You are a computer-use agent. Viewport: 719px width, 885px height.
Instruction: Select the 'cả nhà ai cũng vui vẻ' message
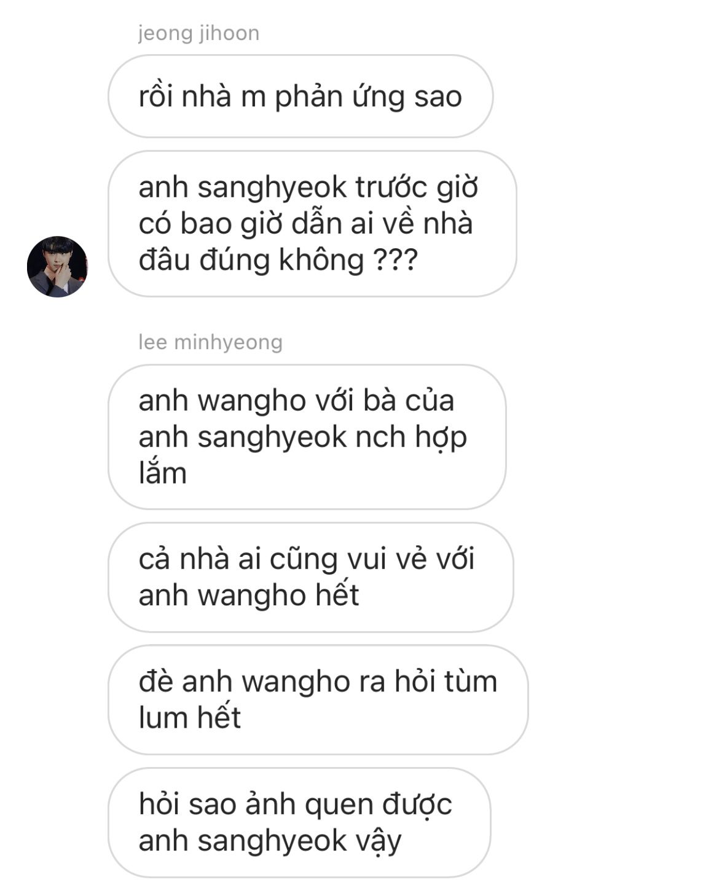pos(310,577)
